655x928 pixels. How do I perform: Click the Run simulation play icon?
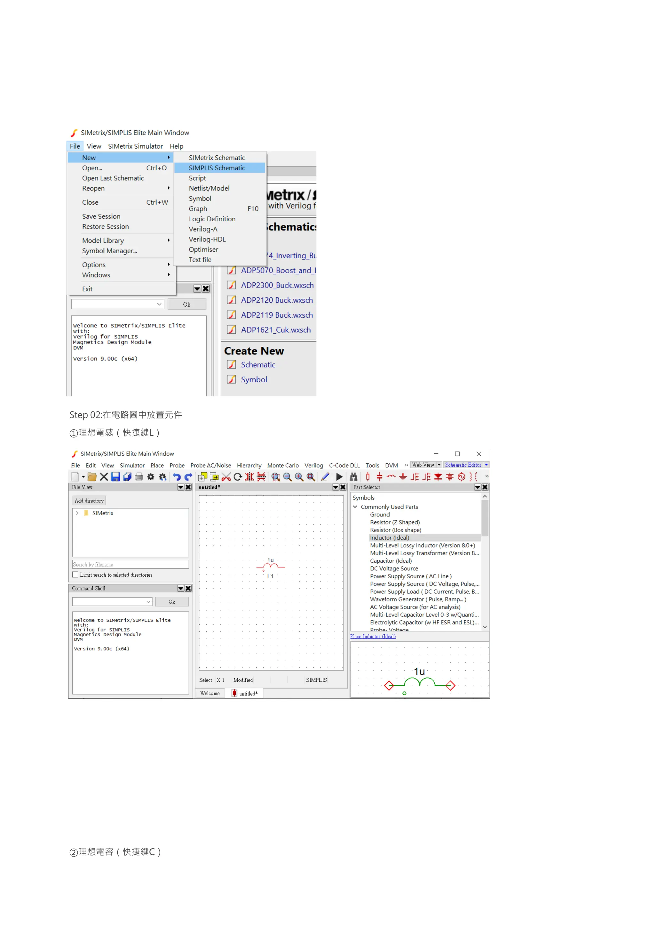[x=339, y=477]
